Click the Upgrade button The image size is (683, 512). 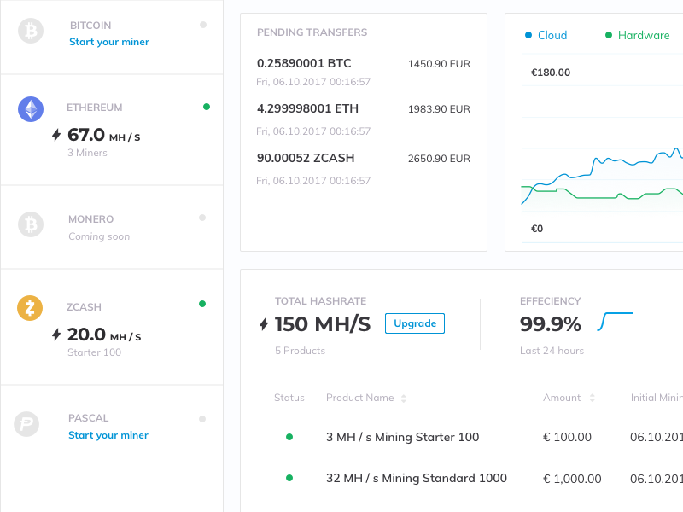415,323
